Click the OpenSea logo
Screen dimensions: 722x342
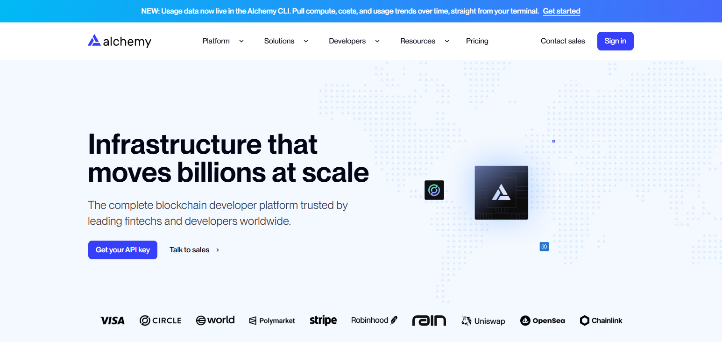coord(543,321)
